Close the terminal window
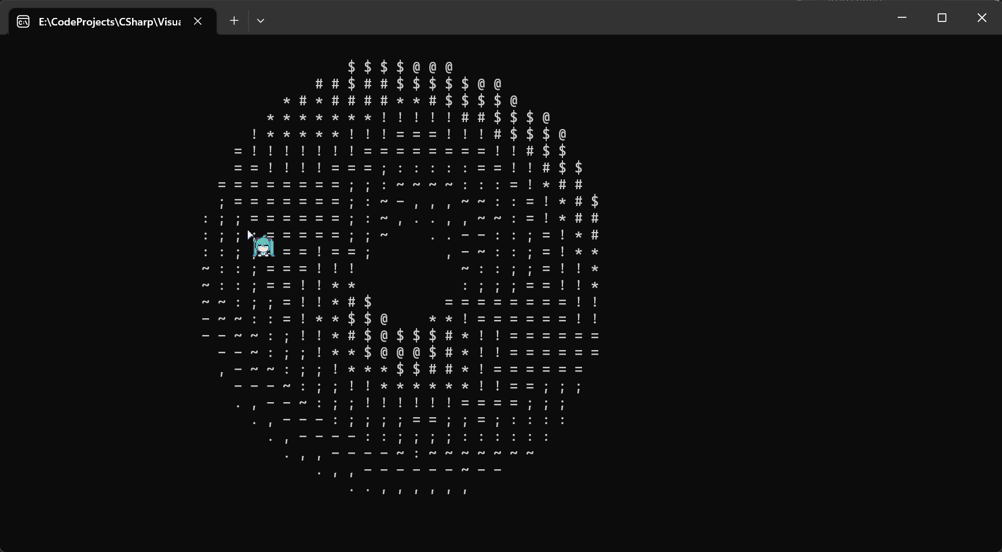 pyautogui.click(x=982, y=18)
